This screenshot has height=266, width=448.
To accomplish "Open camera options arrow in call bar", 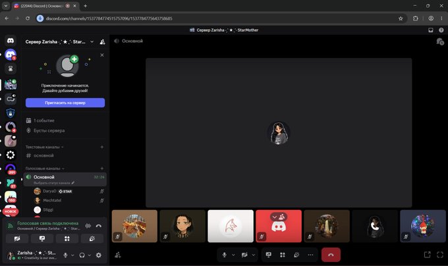I will pos(254,255).
